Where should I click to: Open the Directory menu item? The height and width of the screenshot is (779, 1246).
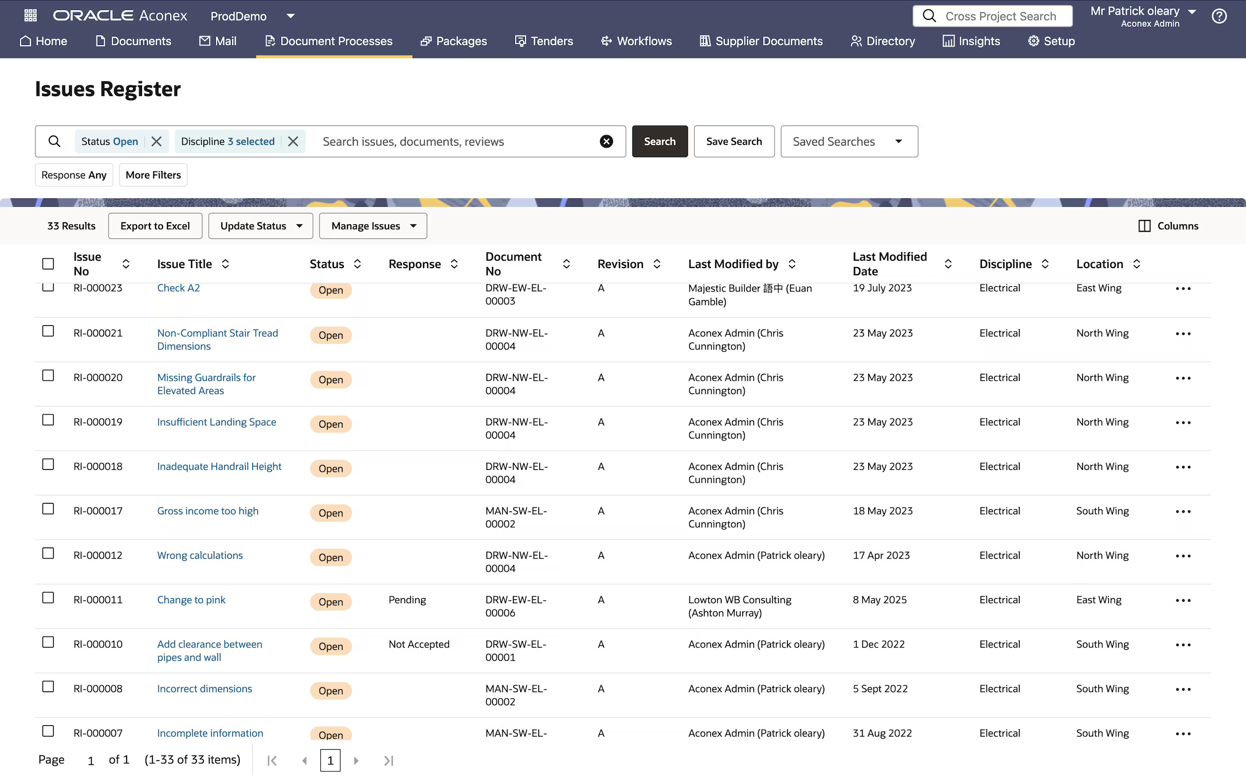(x=882, y=41)
